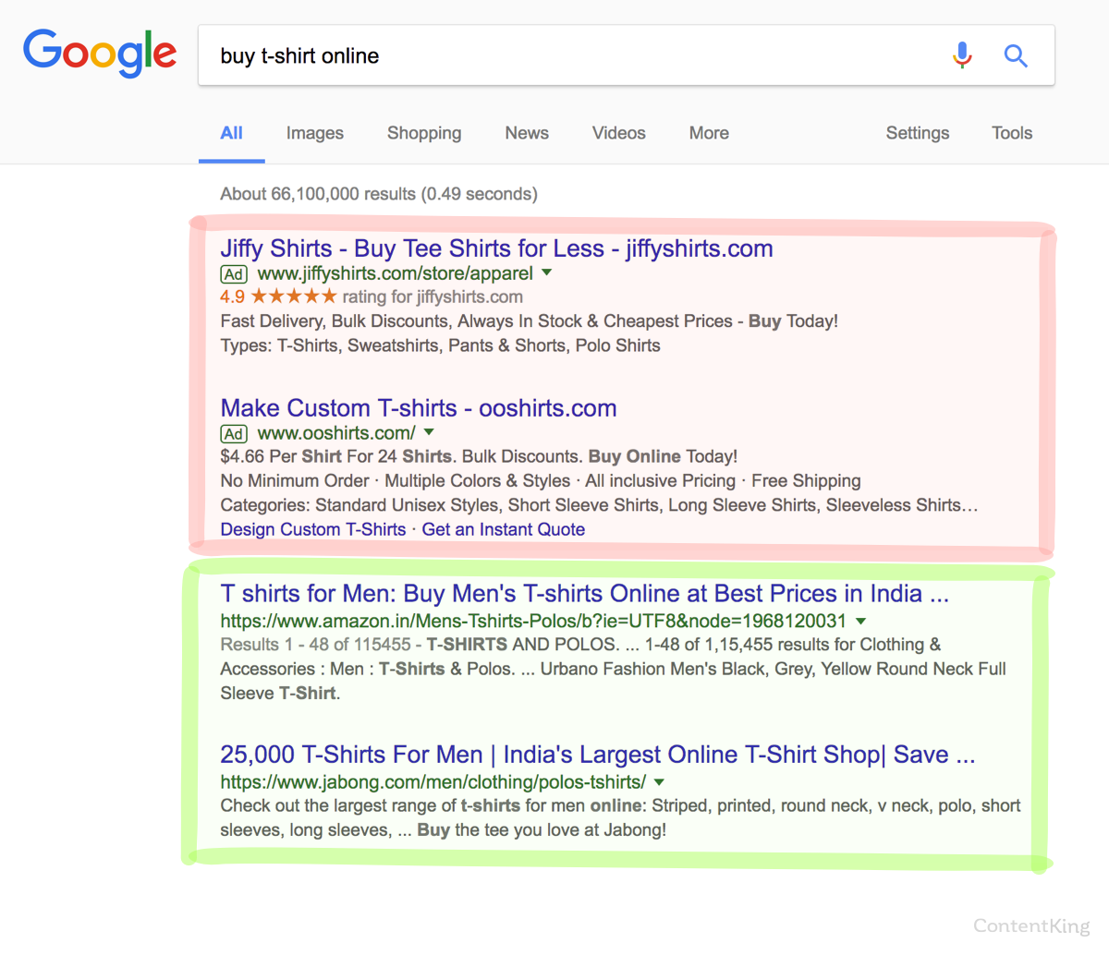Open the dropdown arrow next to jabong.com URL
This screenshot has width=1109, height=955.
pos(659,781)
